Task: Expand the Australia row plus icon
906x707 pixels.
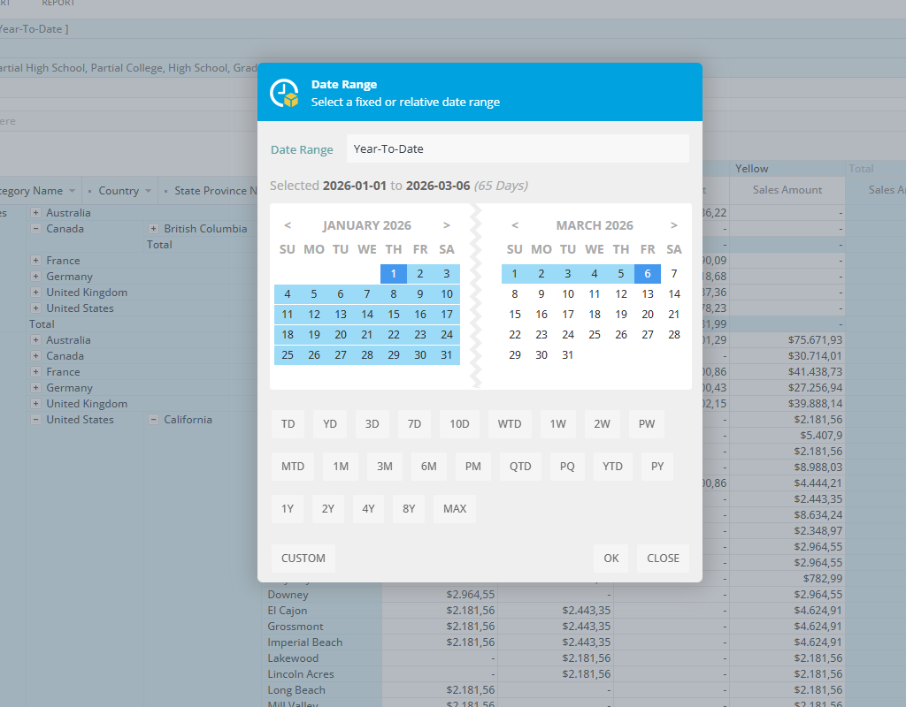Action: pos(35,213)
